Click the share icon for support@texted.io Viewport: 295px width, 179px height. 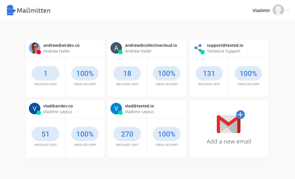coord(198,48)
